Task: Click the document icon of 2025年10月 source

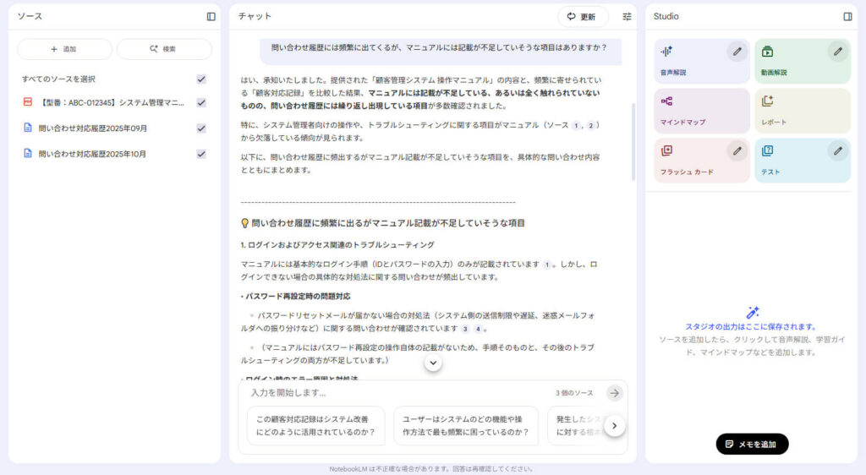Action: [x=28, y=153]
